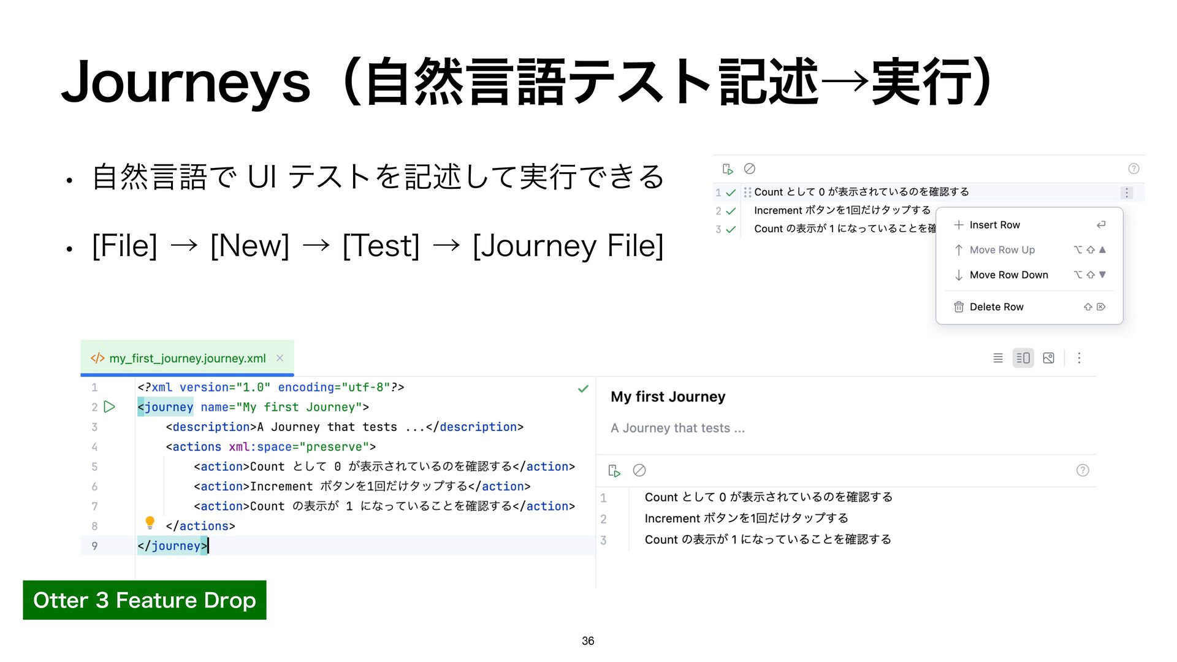Open editor tab's vertical three-dot menu
Image resolution: width=1177 pixels, height=662 pixels.
point(1080,358)
